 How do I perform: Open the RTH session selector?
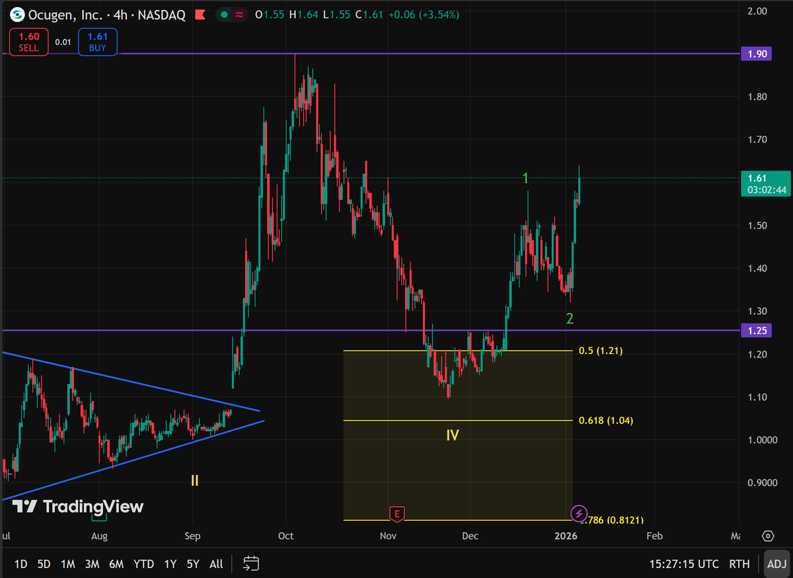739,564
